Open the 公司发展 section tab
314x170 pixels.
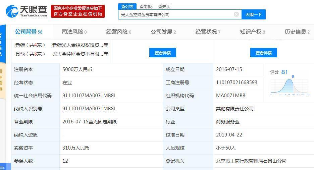(163, 32)
